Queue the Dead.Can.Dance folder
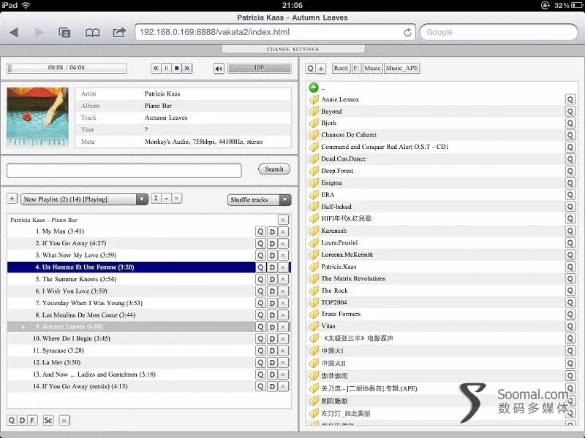This screenshot has height=438, width=585. pyautogui.click(x=570, y=159)
